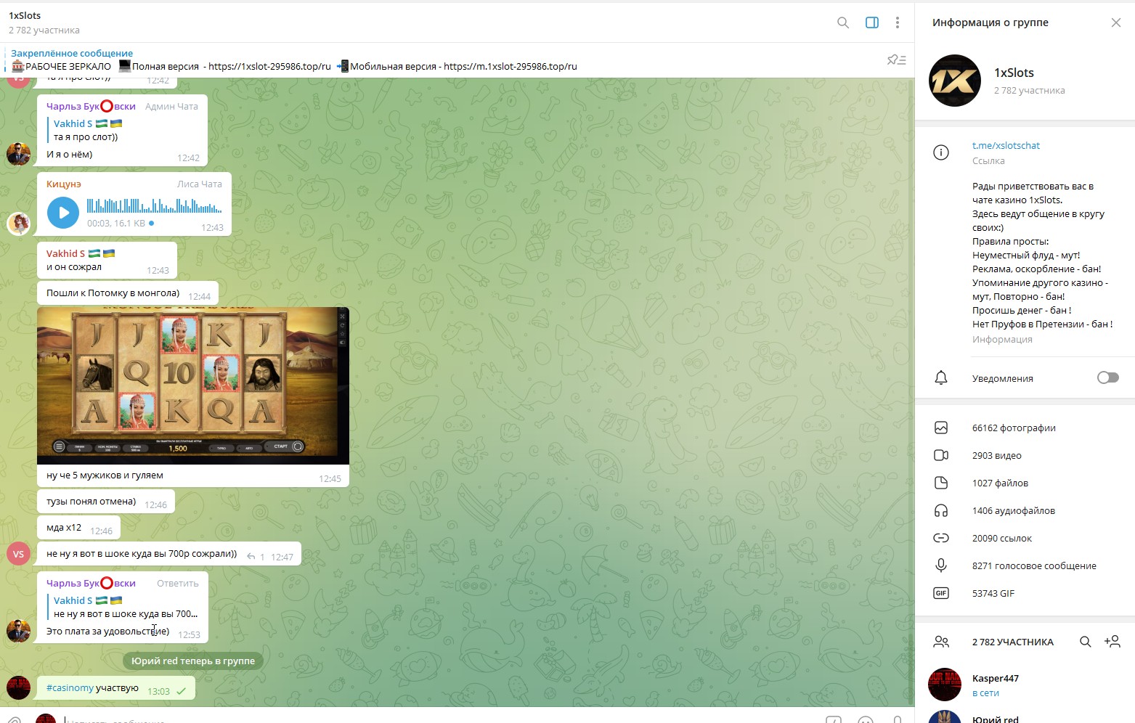The width and height of the screenshot is (1135, 723).
Task: Close the group information panel
Action: pos(1115,23)
